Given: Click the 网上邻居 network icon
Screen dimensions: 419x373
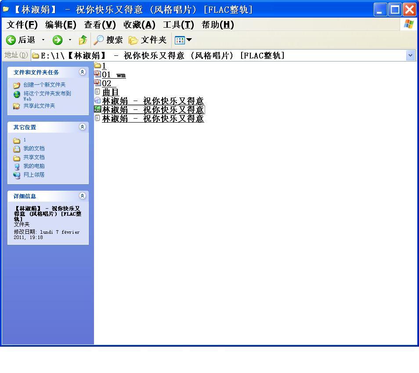Looking at the screenshot, I should (17, 175).
